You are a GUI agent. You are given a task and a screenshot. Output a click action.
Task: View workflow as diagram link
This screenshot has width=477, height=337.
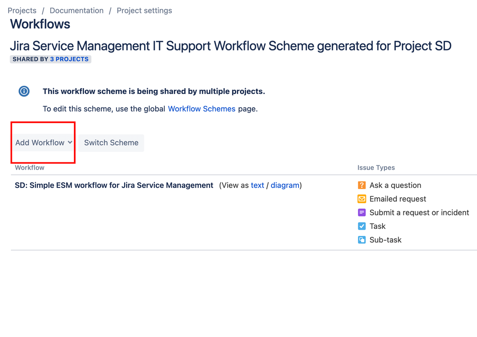click(285, 185)
